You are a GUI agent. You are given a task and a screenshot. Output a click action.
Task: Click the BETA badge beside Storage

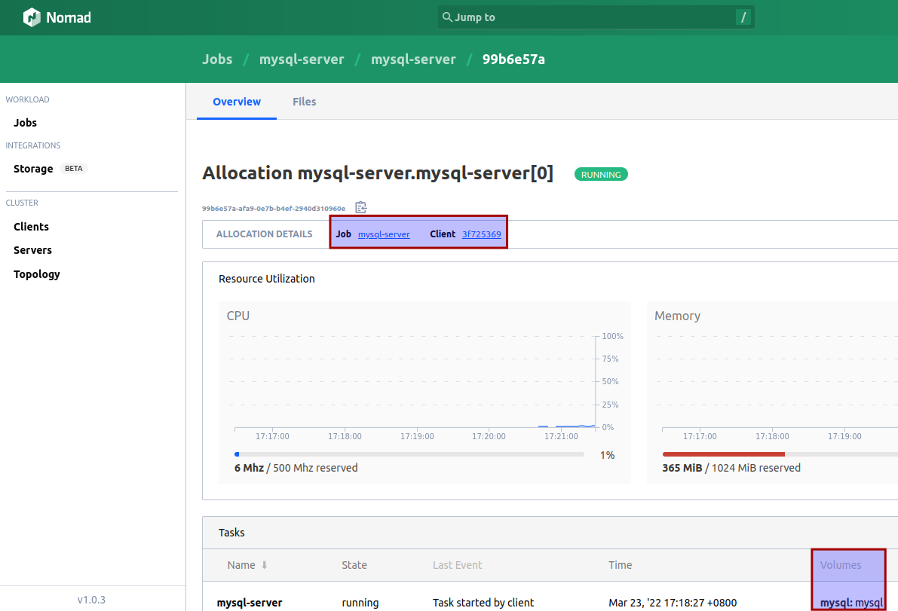[x=73, y=169]
